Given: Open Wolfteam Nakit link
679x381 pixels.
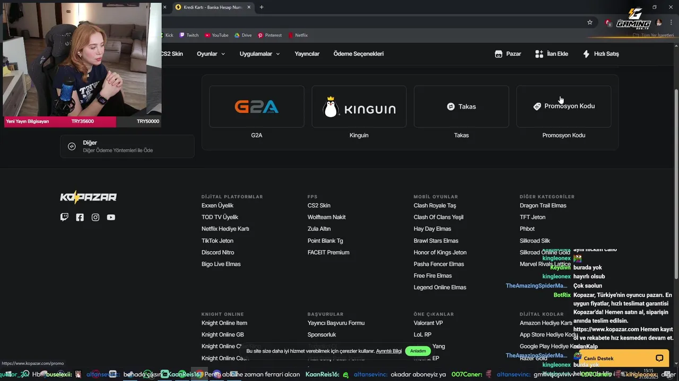Looking at the screenshot, I should (327, 217).
